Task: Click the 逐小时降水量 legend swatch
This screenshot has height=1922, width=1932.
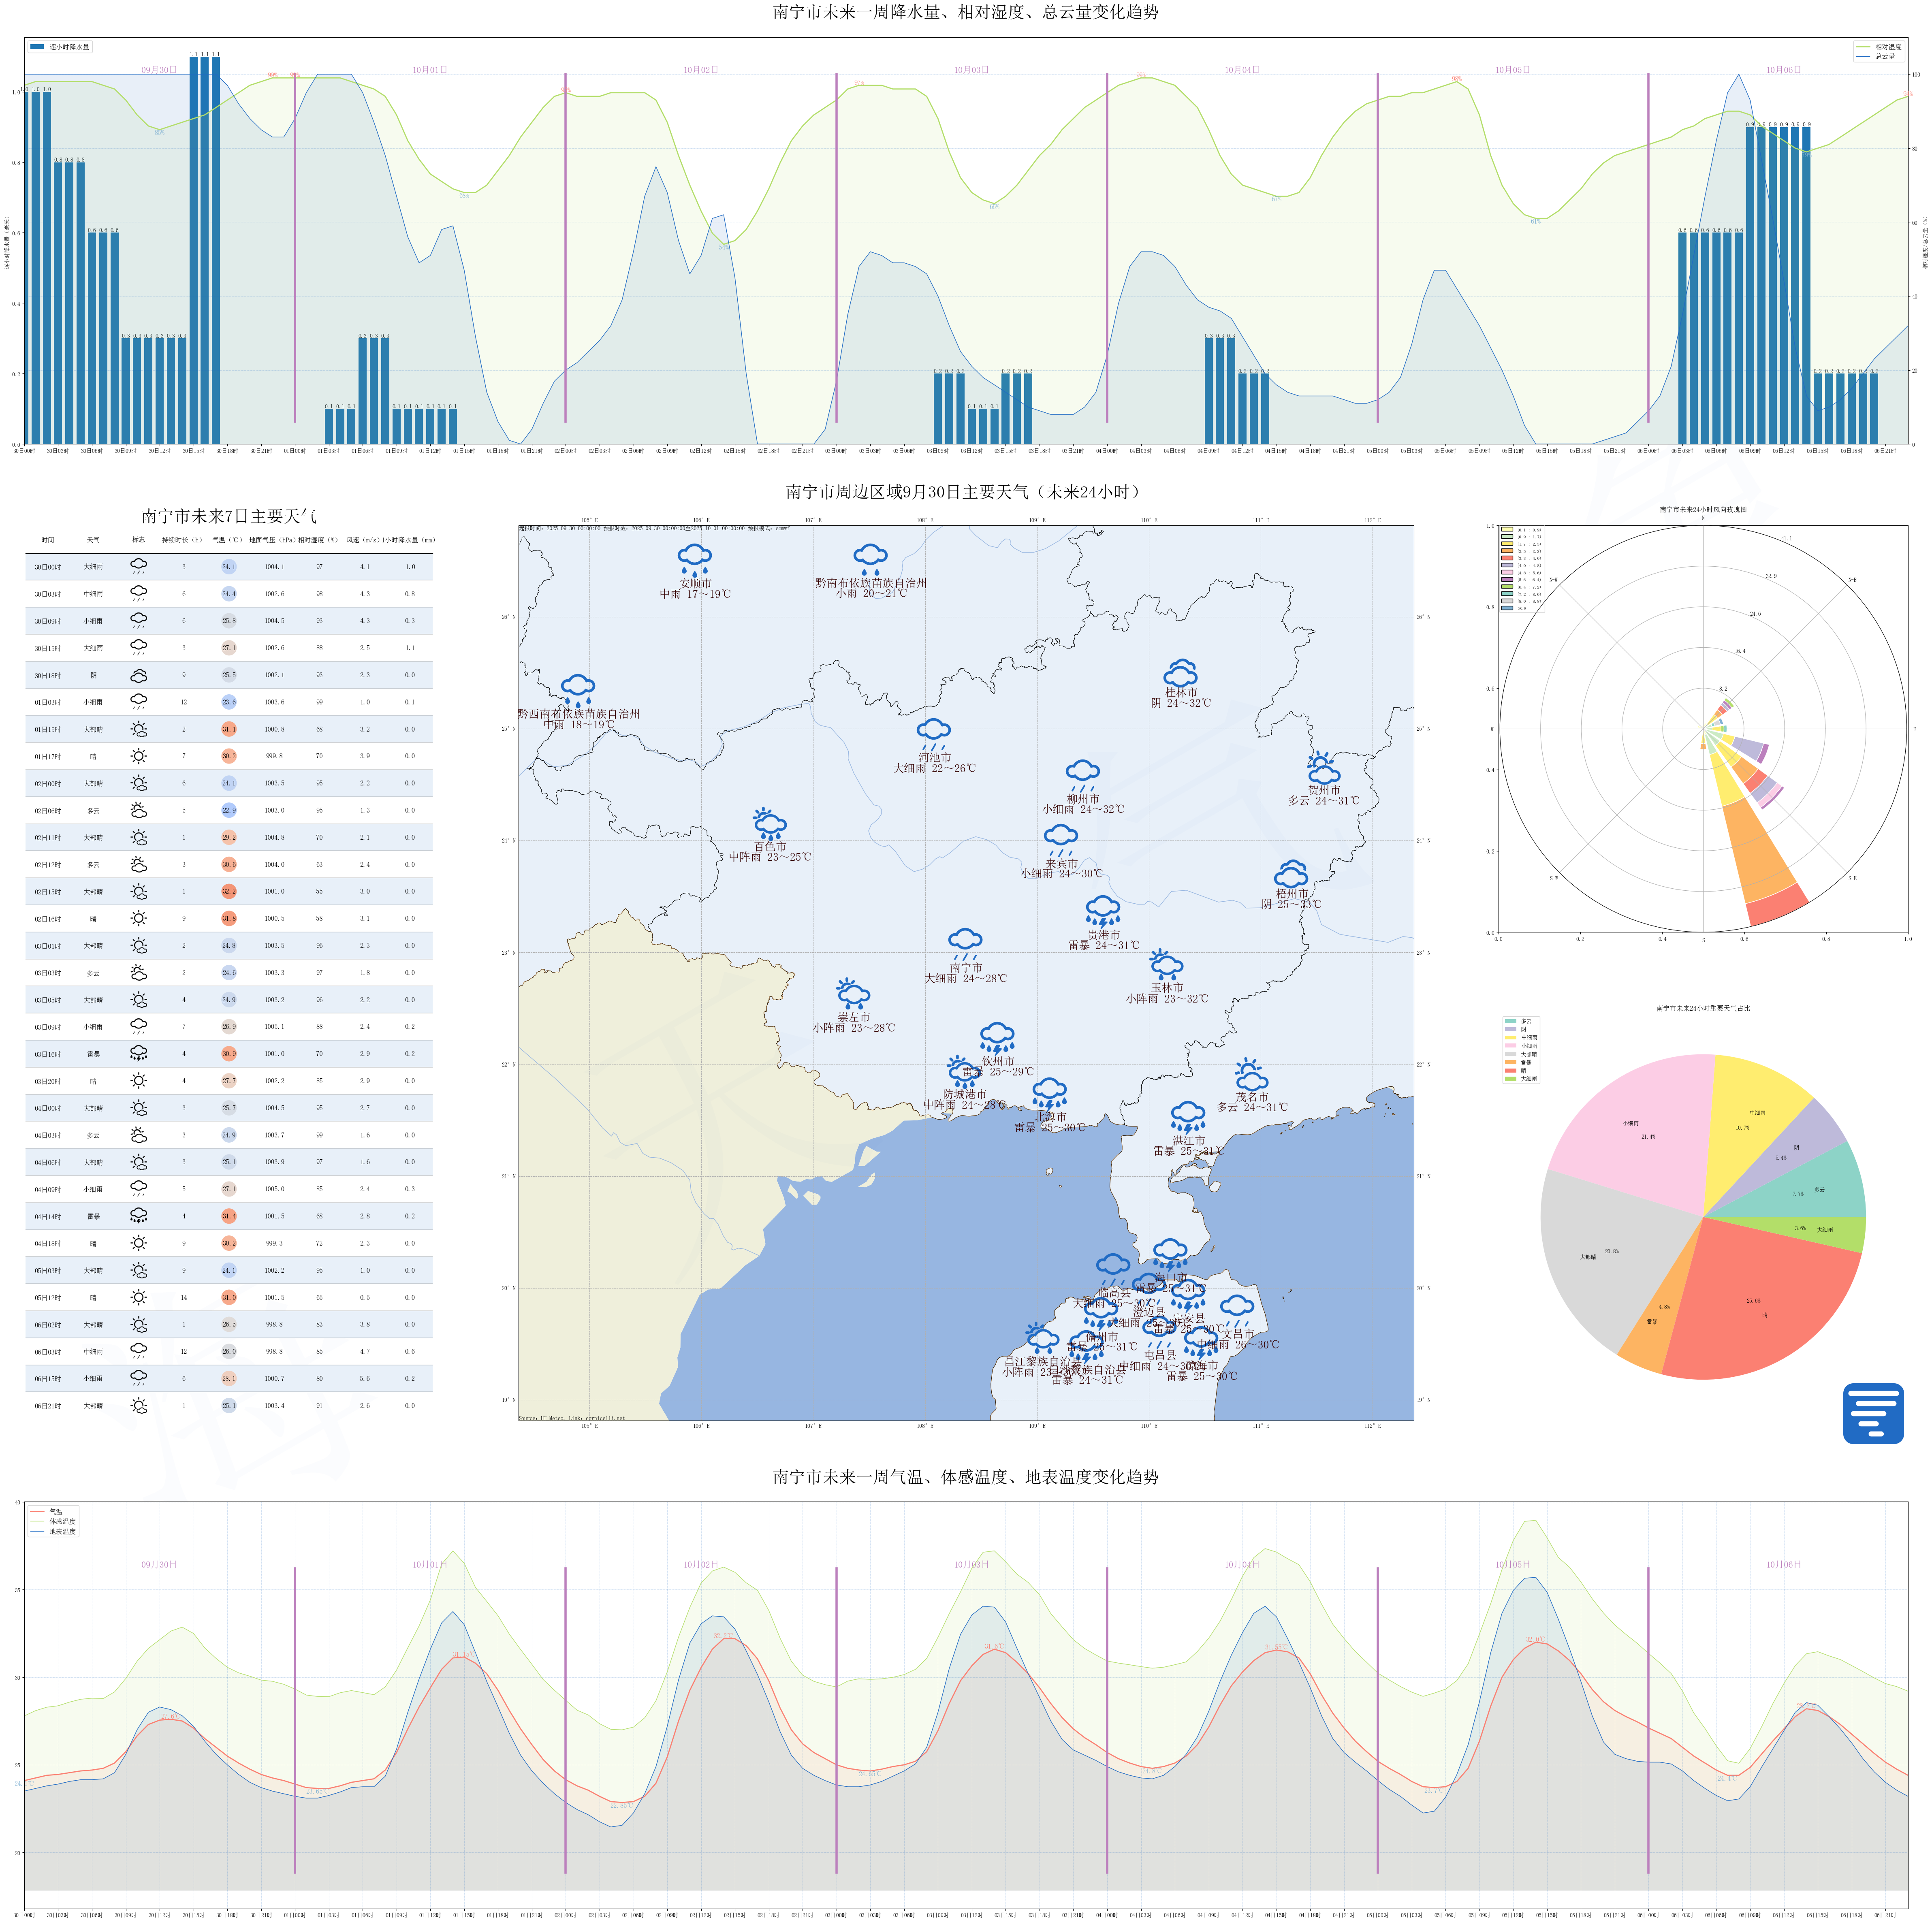Action: (37, 47)
